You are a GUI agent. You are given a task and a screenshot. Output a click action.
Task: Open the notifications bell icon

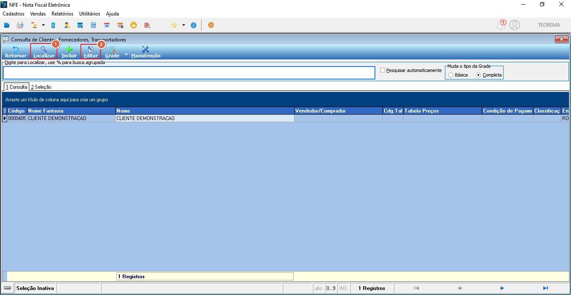click(501, 25)
